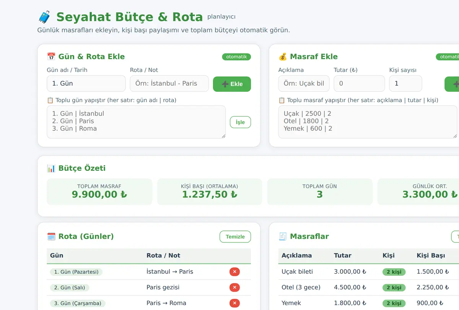Click the Açıklama column header in Masraflar
459x310 pixels.
tap(297, 256)
